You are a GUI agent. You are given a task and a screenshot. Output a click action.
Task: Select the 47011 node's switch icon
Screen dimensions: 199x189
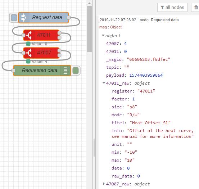click(x=29, y=35)
